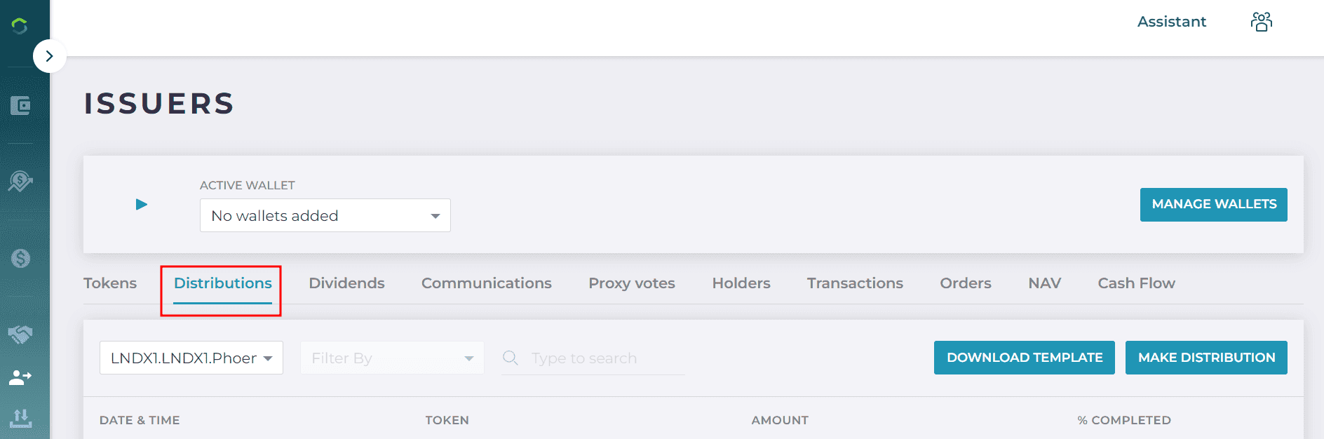Open the user group icon in header

coord(1261,22)
